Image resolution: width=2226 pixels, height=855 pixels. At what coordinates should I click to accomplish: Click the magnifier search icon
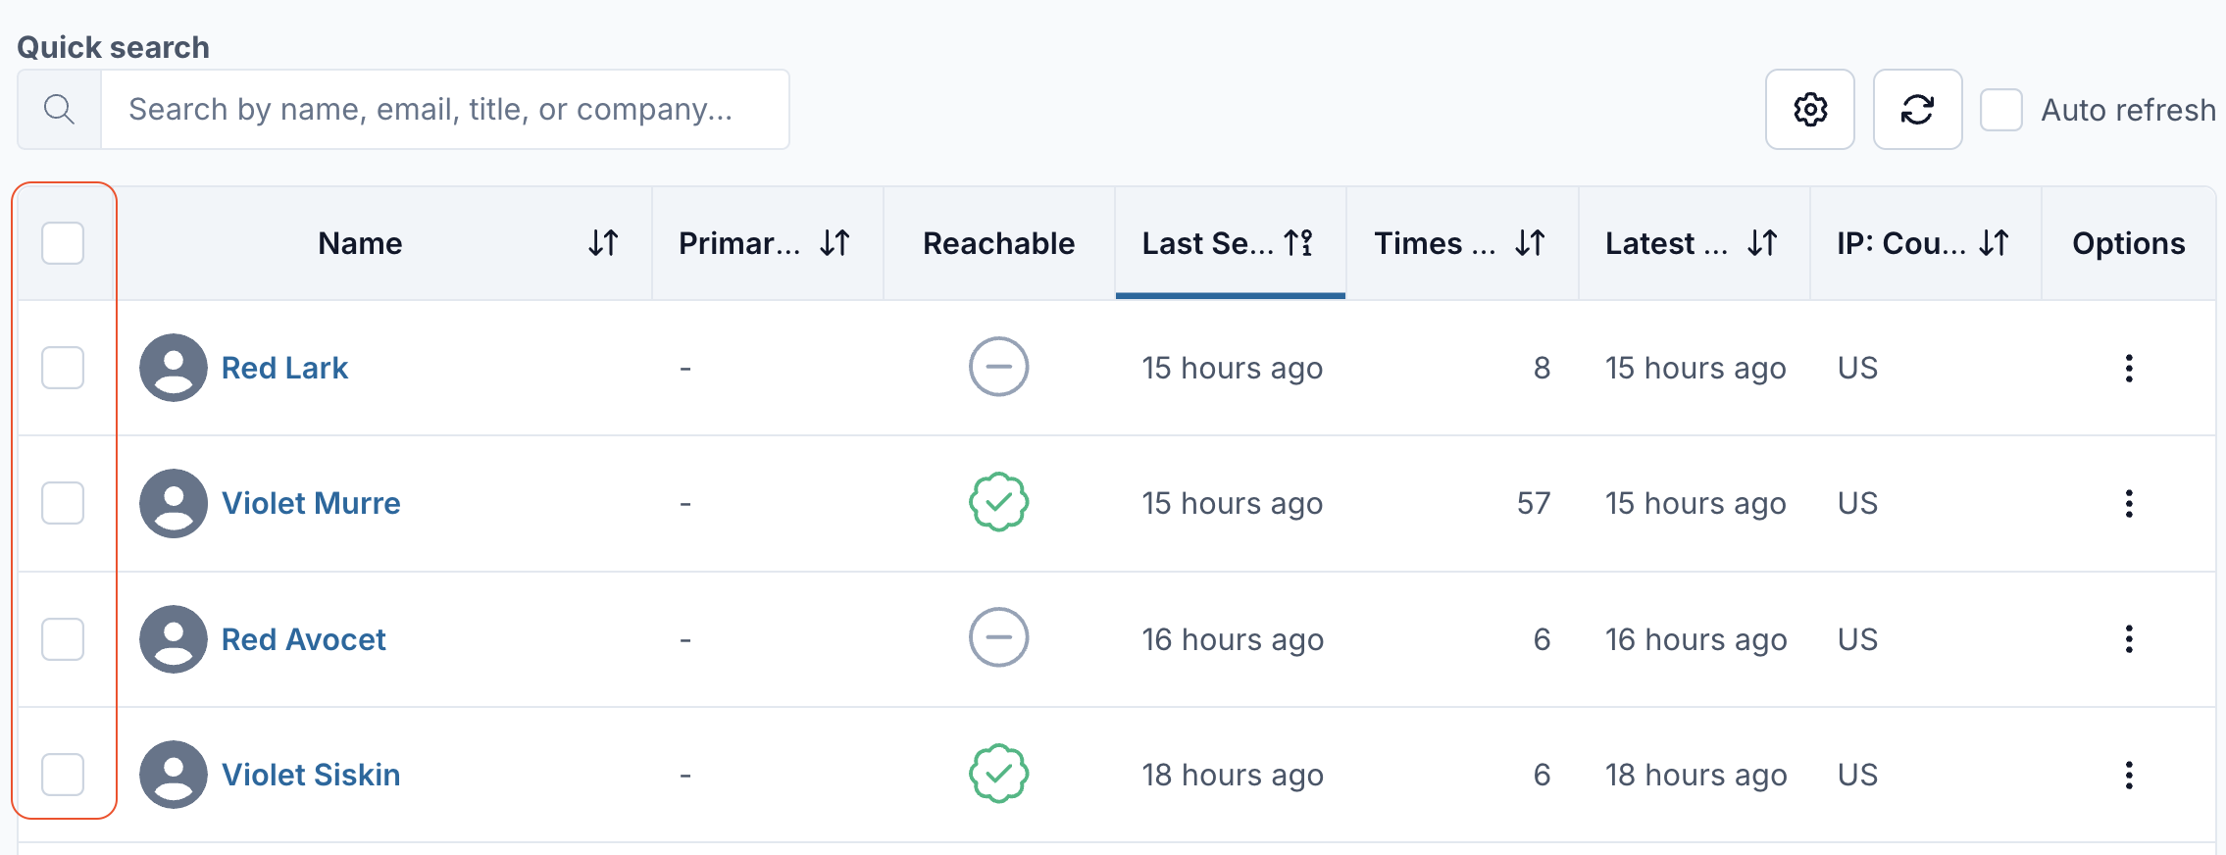60,109
